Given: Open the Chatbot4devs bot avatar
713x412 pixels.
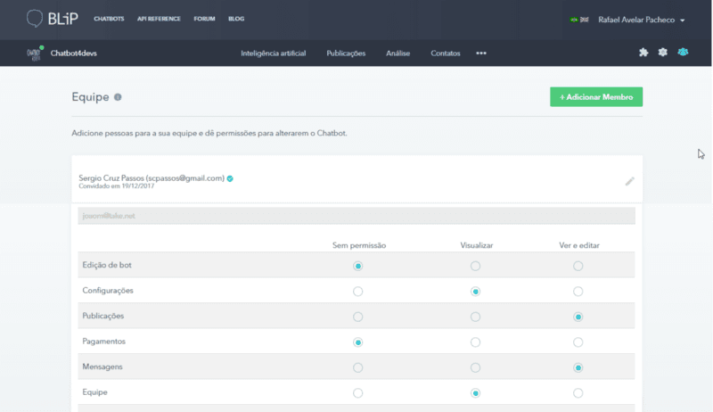Looking at the screenshot, I should click(36, 53).
